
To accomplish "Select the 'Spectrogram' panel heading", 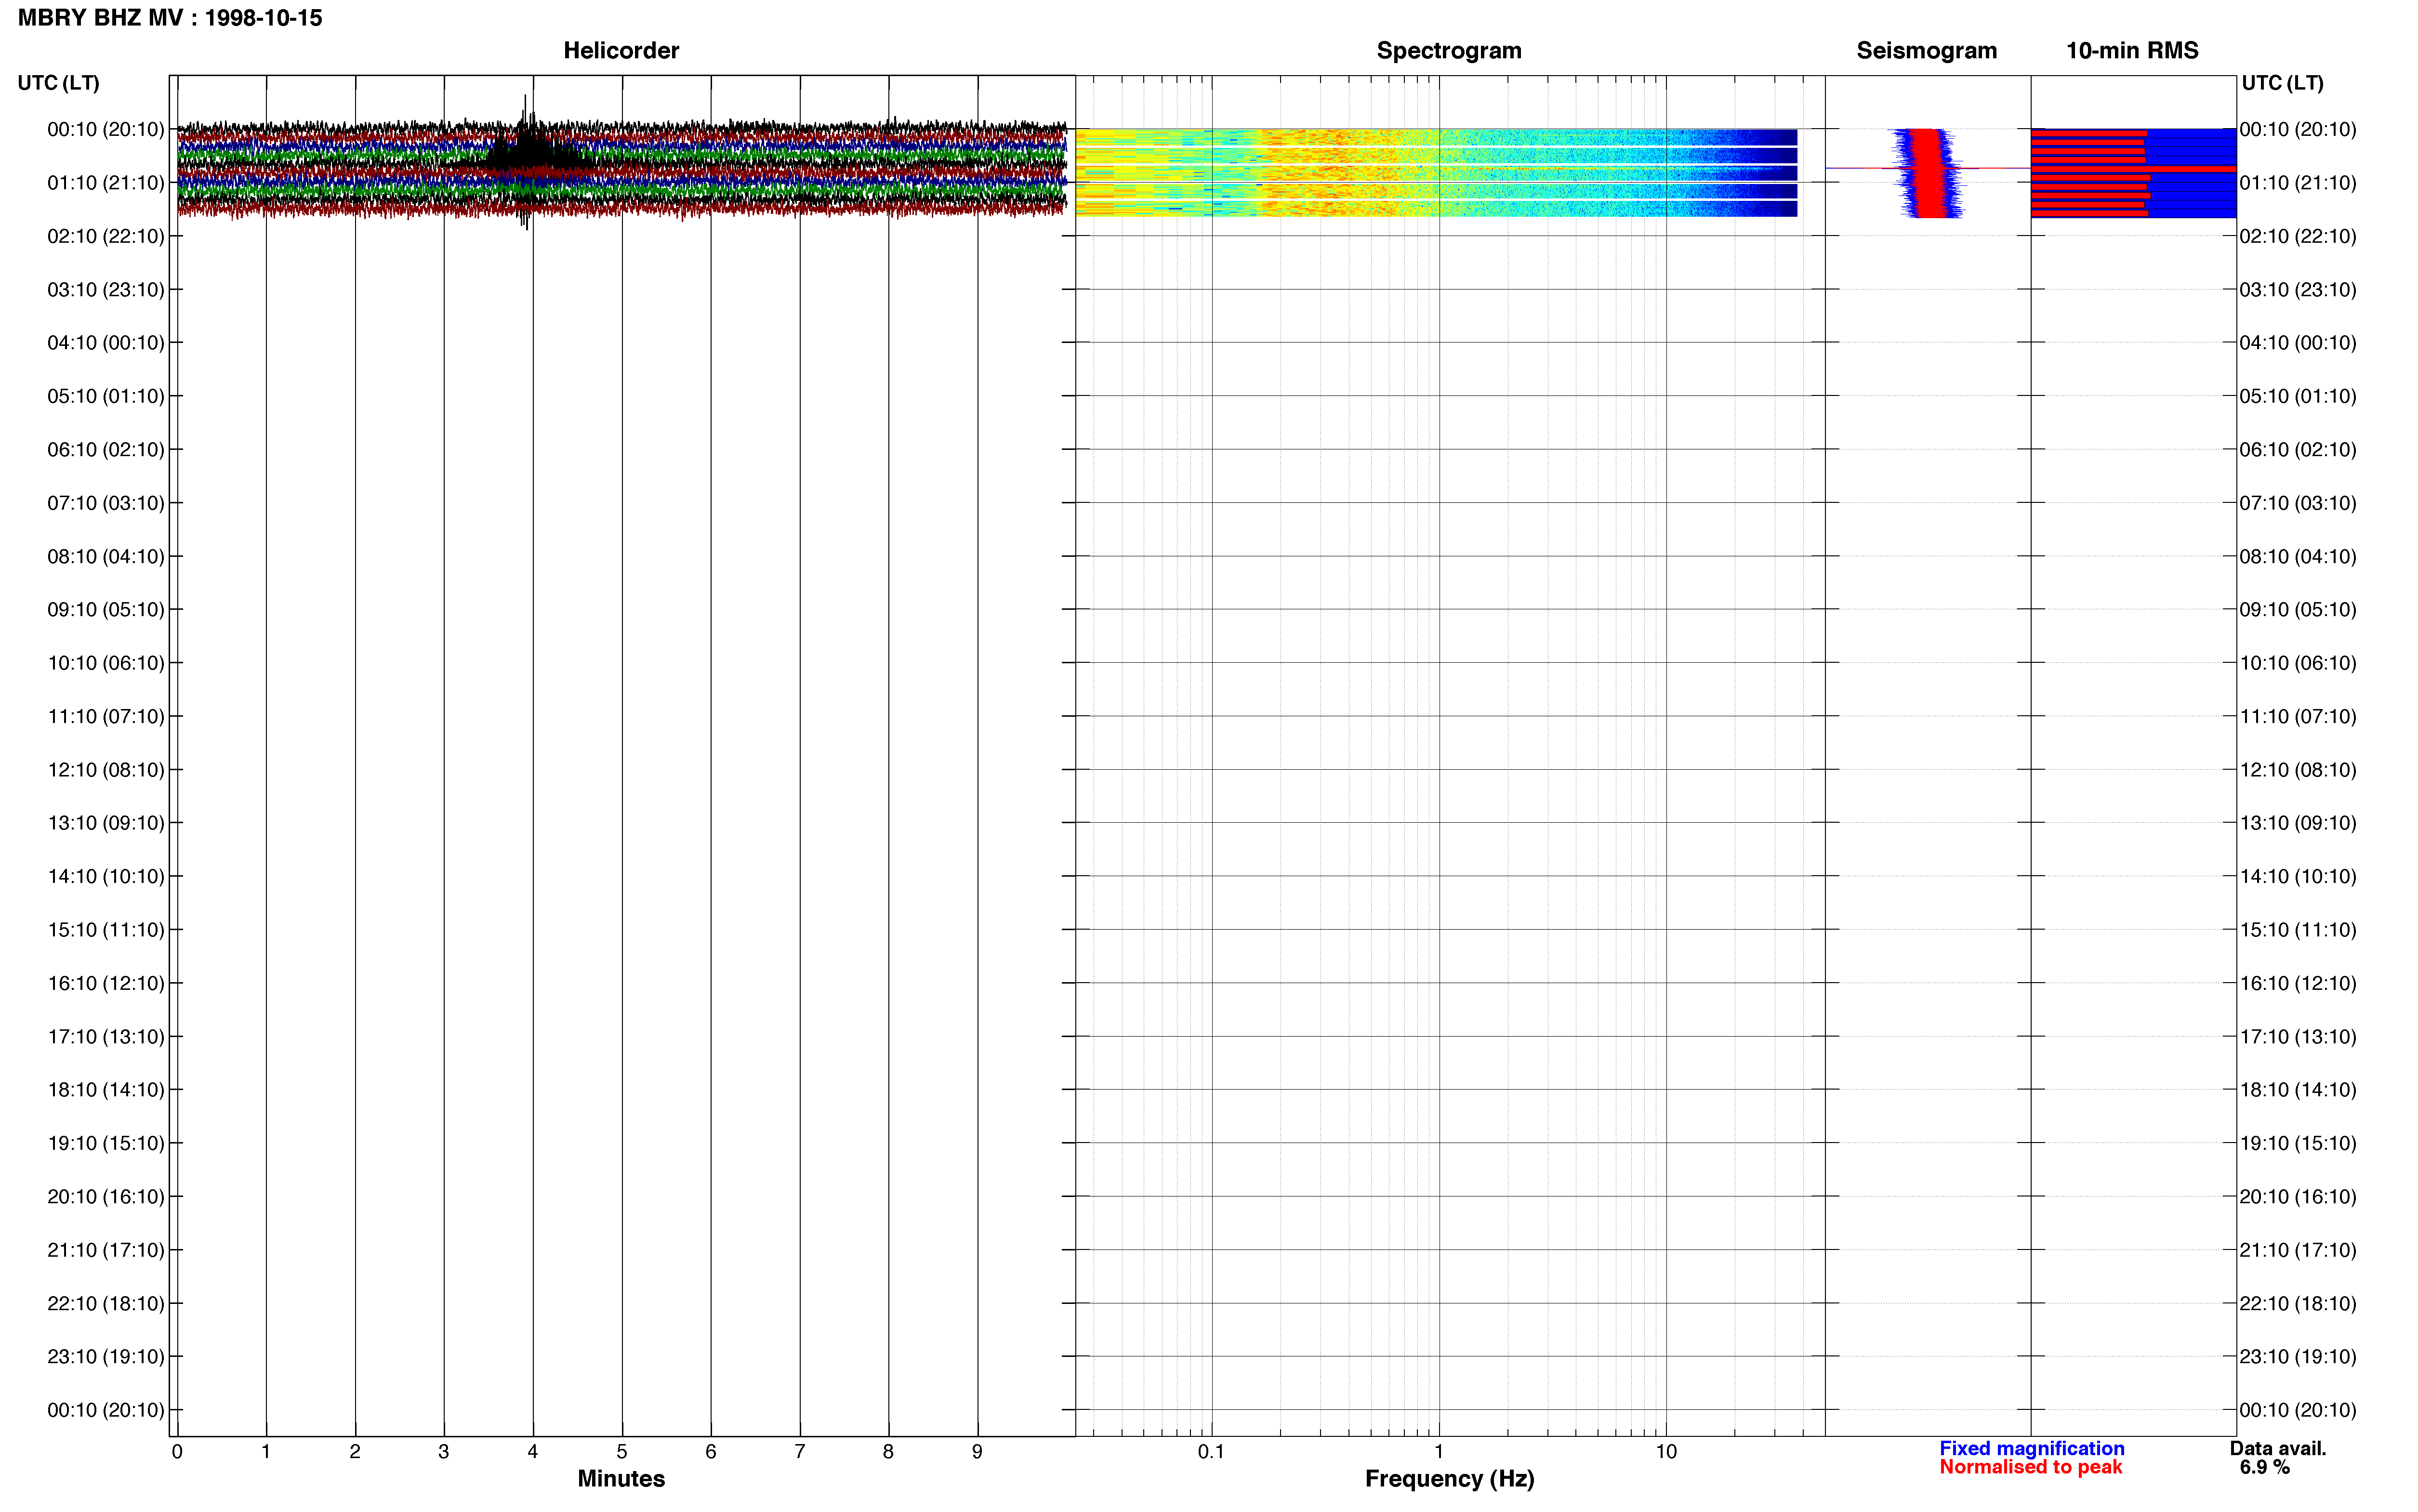I will point(1449,51).
